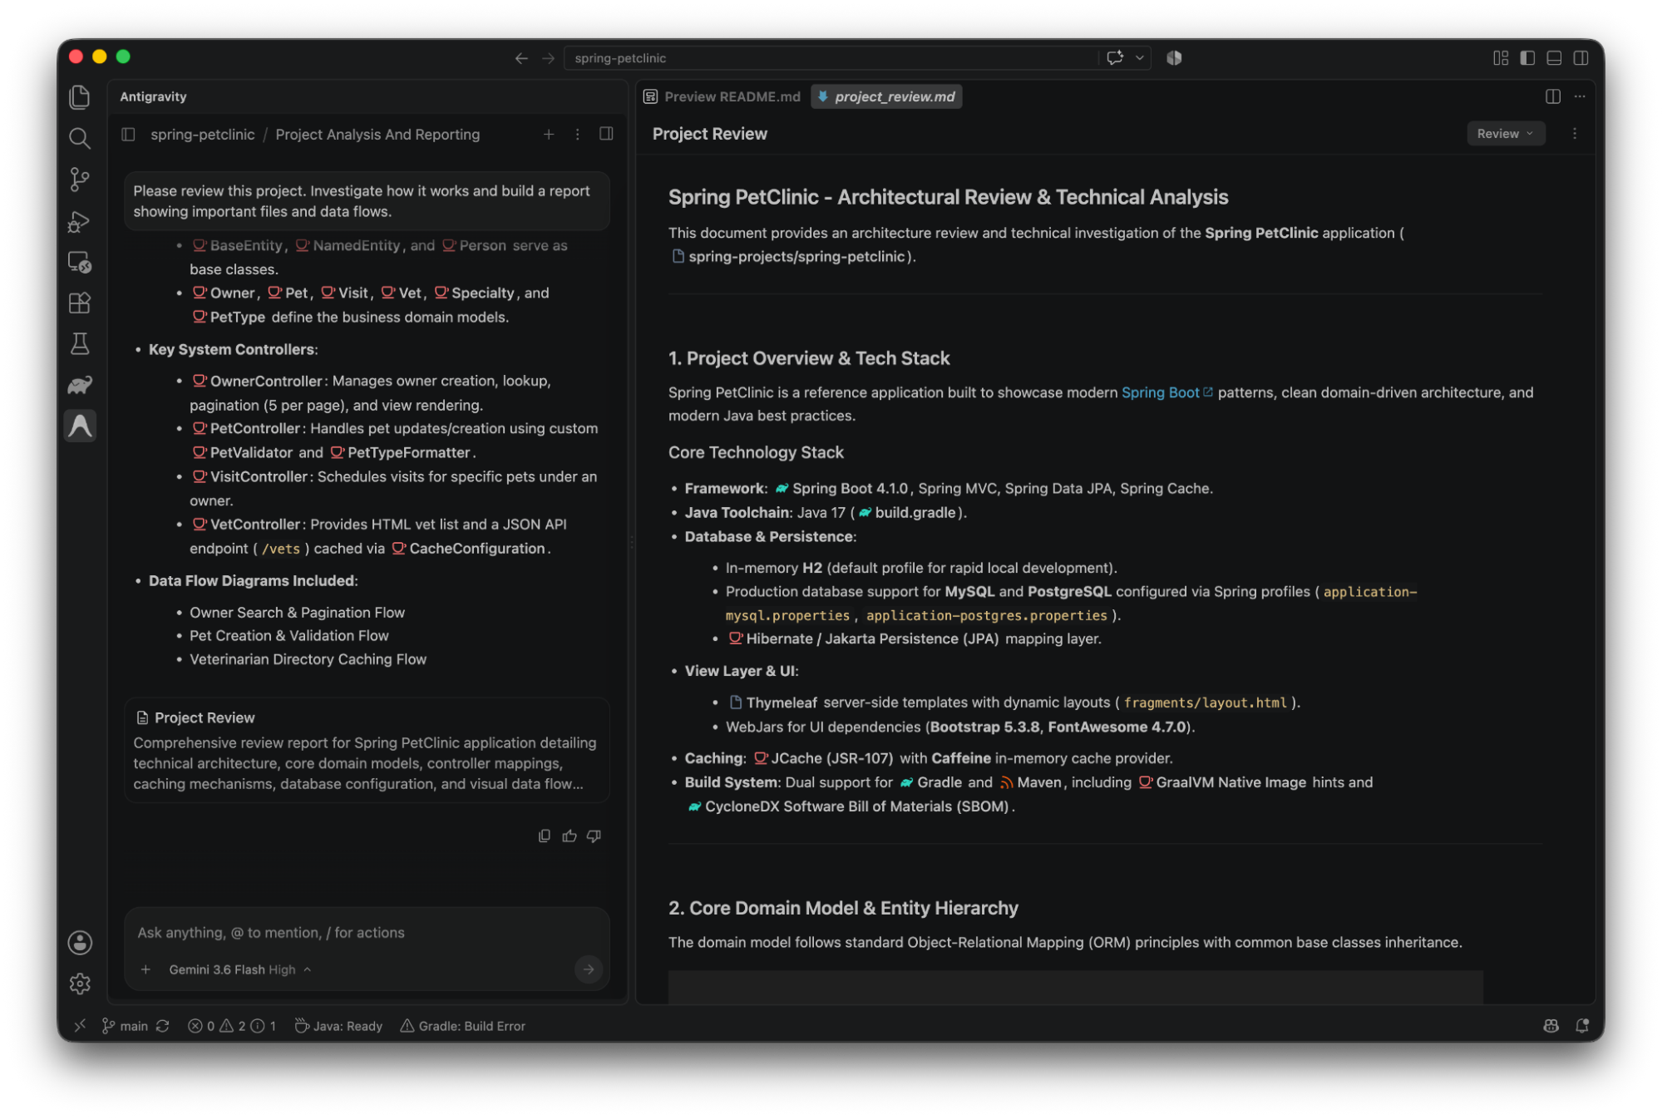Viewport: 1662px width, 1119px height.
Task: Open the Testing flask icon
Action: [80, 343]
